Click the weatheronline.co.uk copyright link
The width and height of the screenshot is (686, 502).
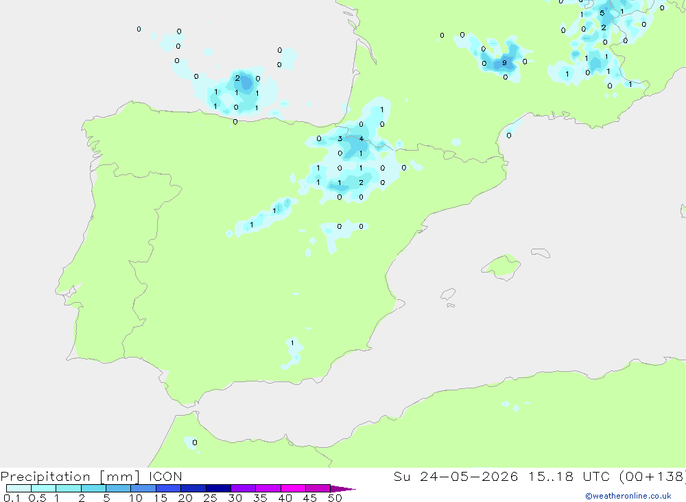tap(628, 496)
